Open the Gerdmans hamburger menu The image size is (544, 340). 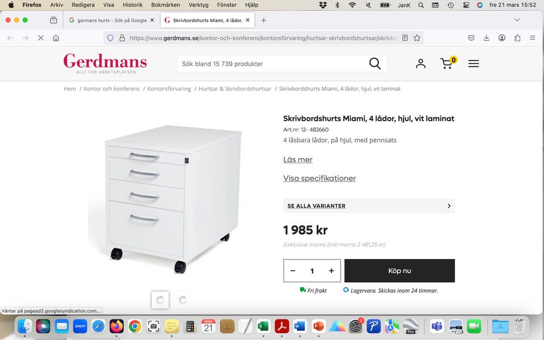[x=474, y=63]
